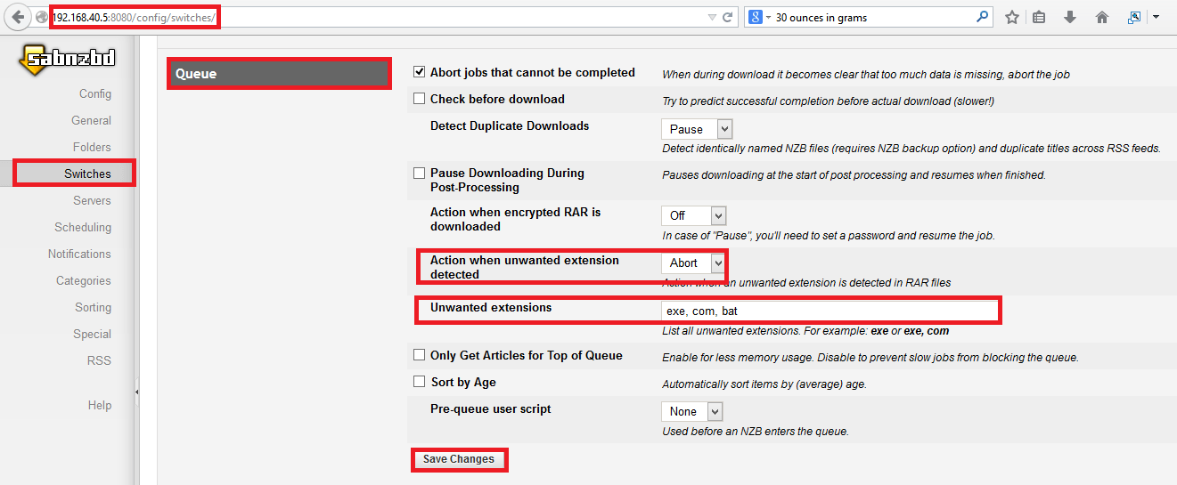1177x485 pixels.
Task: Go to the Scheduling section in sidebar
Action: (x=83, y=227)
